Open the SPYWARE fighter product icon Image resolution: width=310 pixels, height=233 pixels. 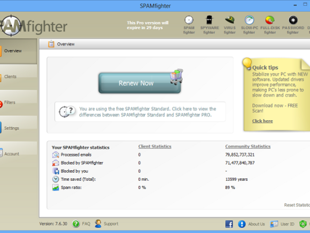209,20
